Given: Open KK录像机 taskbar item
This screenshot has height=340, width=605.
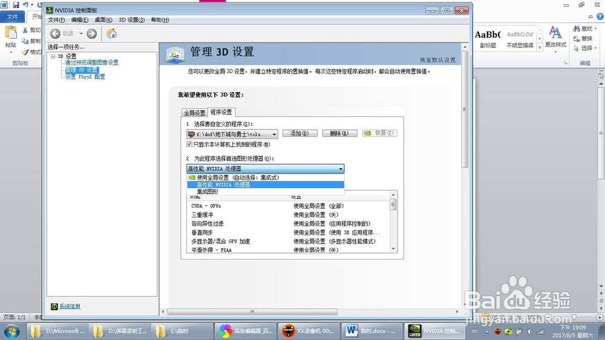Looking at the screenshot, I should (x=309, y=331).
